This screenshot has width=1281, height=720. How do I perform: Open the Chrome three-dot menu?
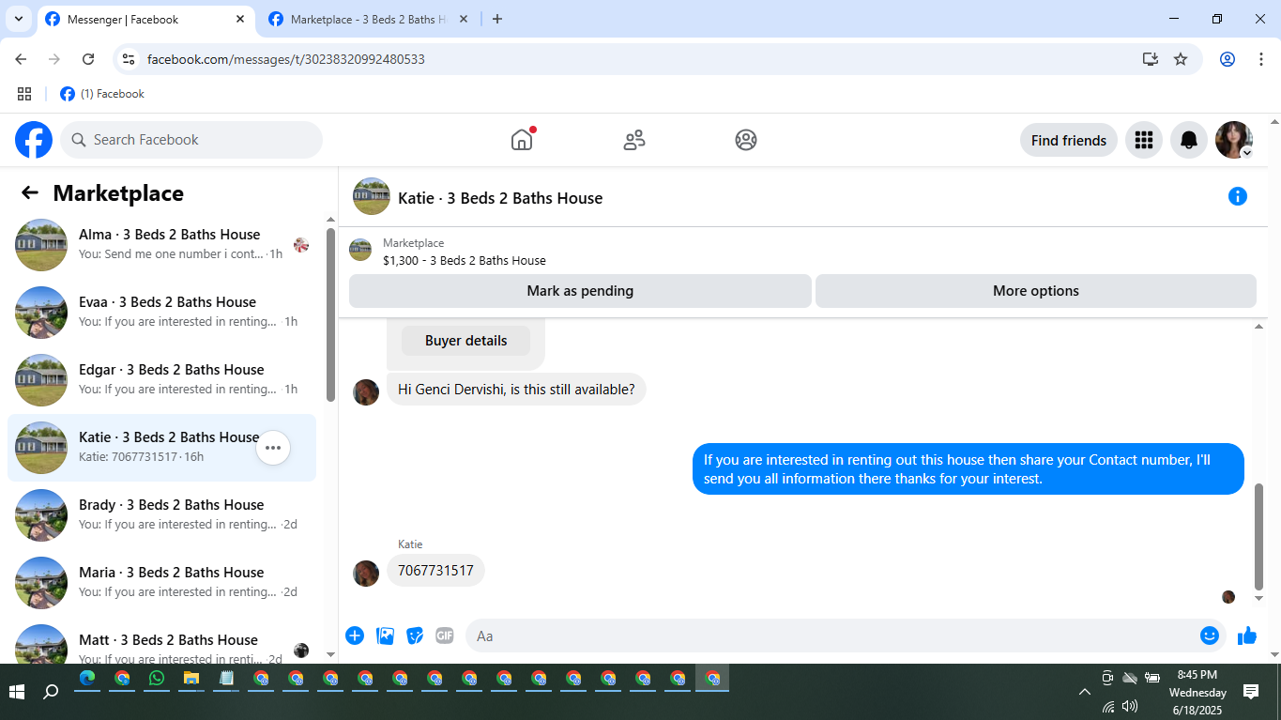click(x=1261, y=59)
